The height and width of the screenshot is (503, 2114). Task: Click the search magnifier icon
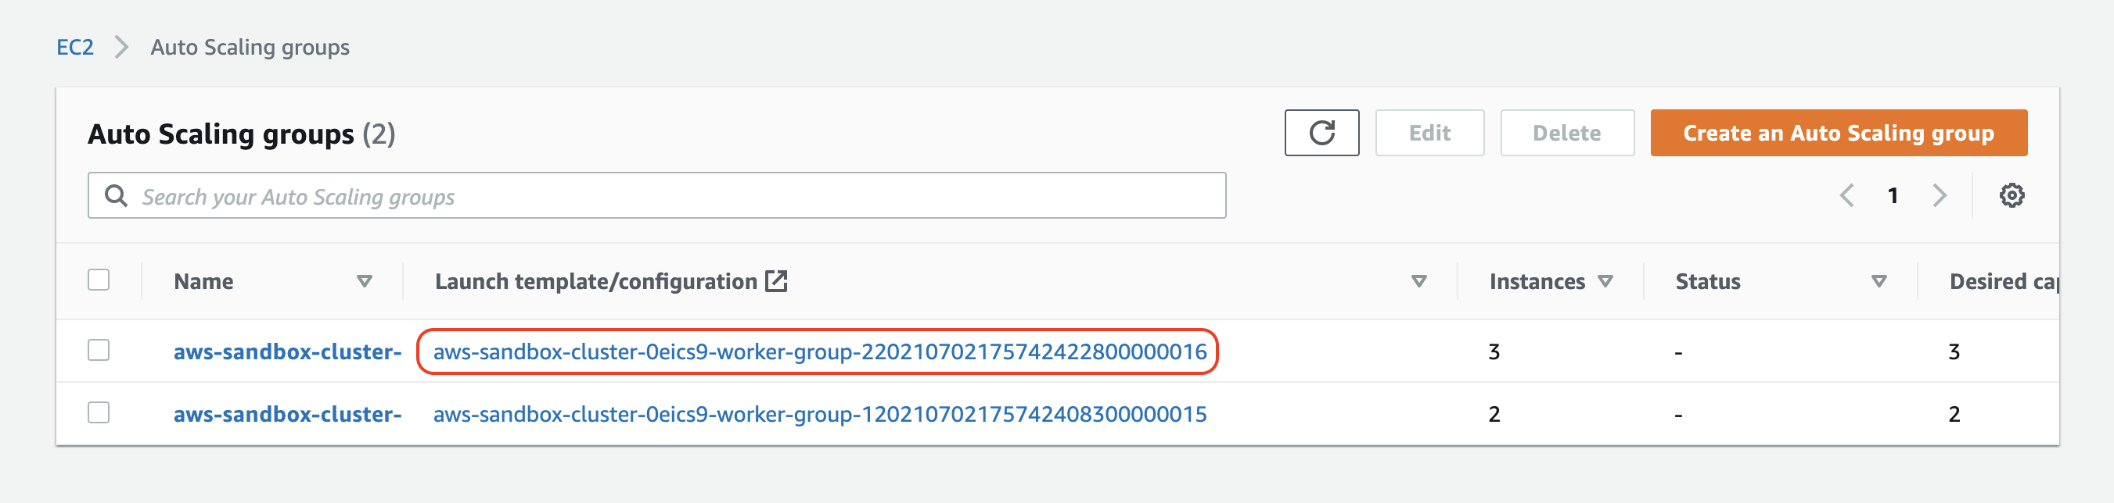pos(117,196)
